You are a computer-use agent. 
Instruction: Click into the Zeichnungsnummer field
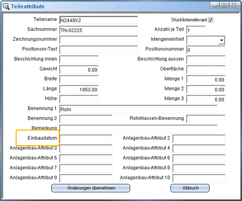pos(98,40)
